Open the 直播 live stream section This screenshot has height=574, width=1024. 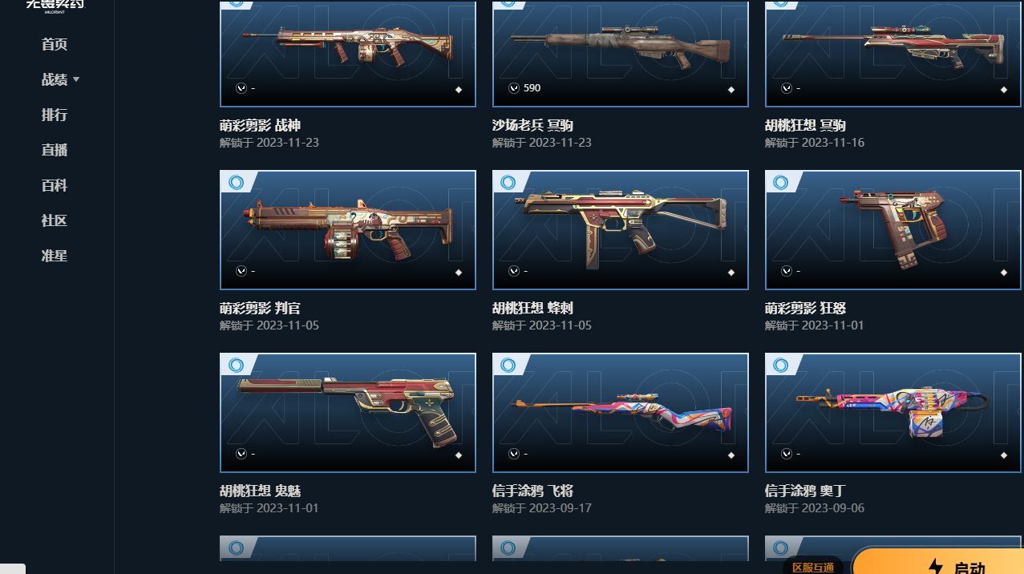[x=55, y=150]
